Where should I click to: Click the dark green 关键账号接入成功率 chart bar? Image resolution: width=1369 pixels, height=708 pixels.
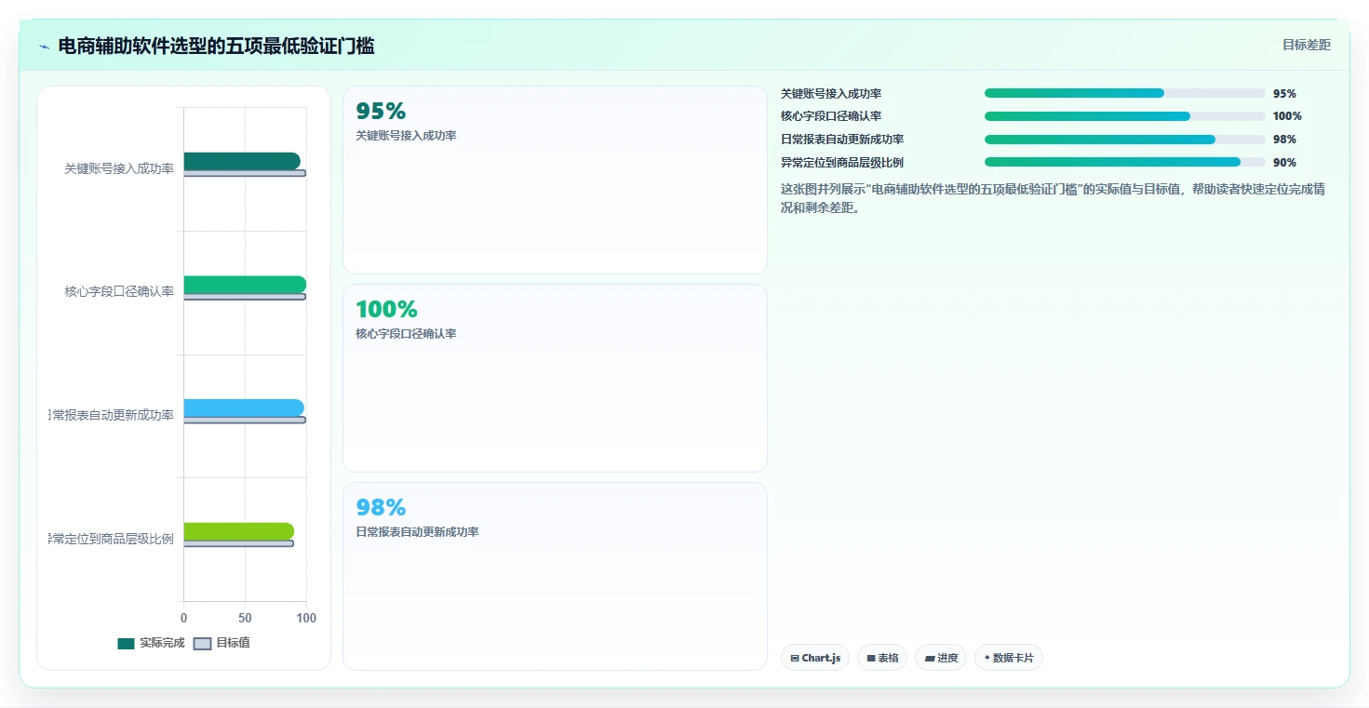point(242,161)
